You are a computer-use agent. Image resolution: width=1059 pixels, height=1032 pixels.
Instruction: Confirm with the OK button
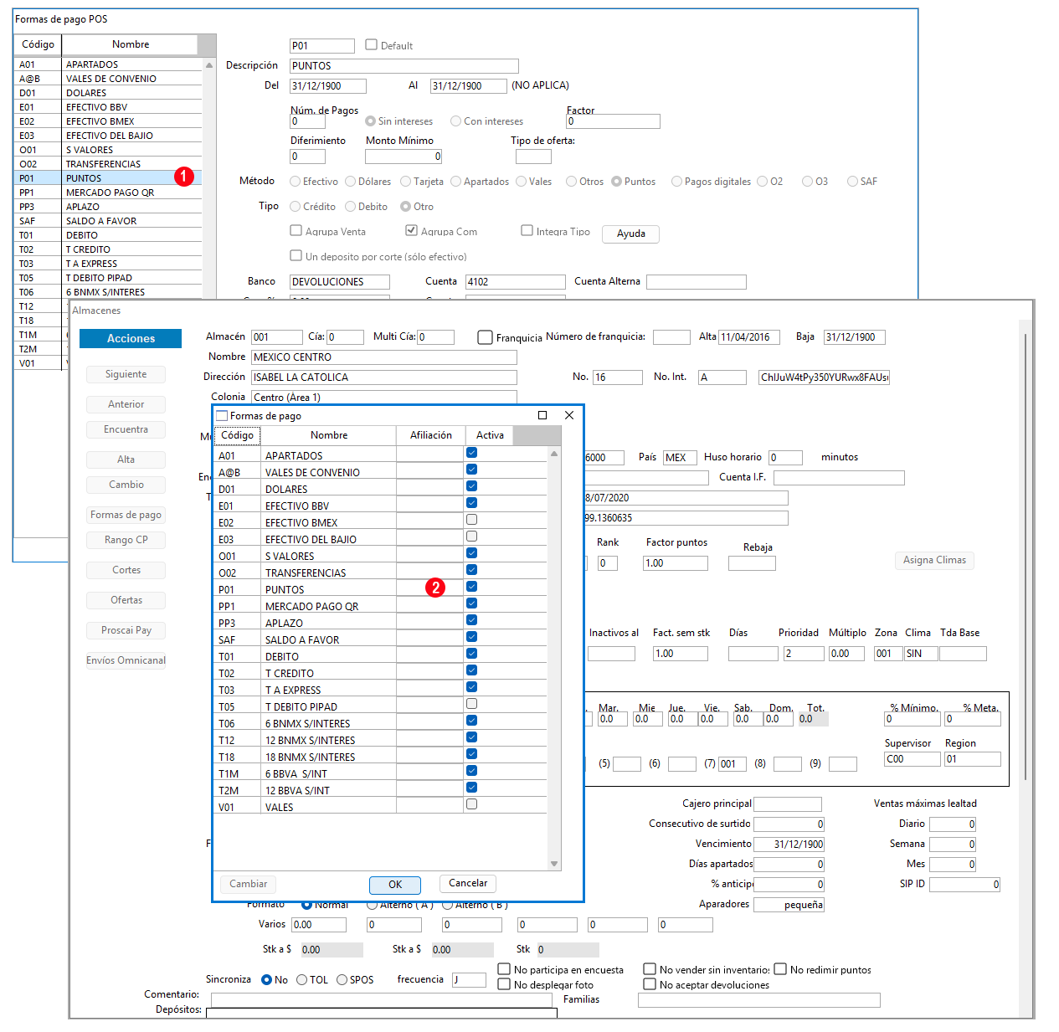coord(395,885)
